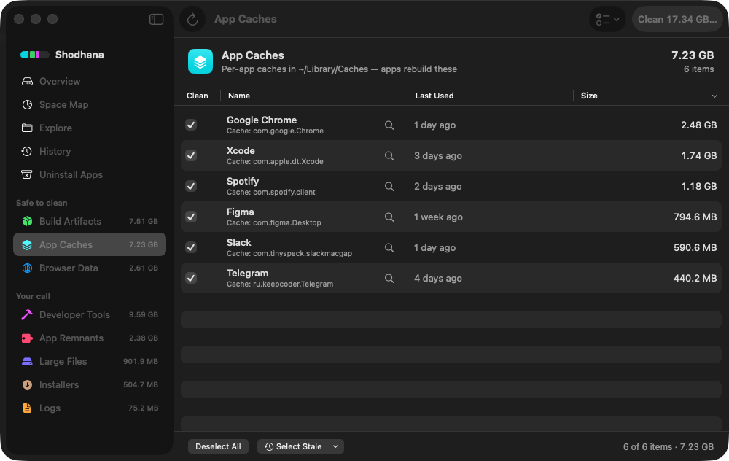Uncheck Slack cache checkbox
The height and width of the screenshot is (461, 729).
point(191,248)
